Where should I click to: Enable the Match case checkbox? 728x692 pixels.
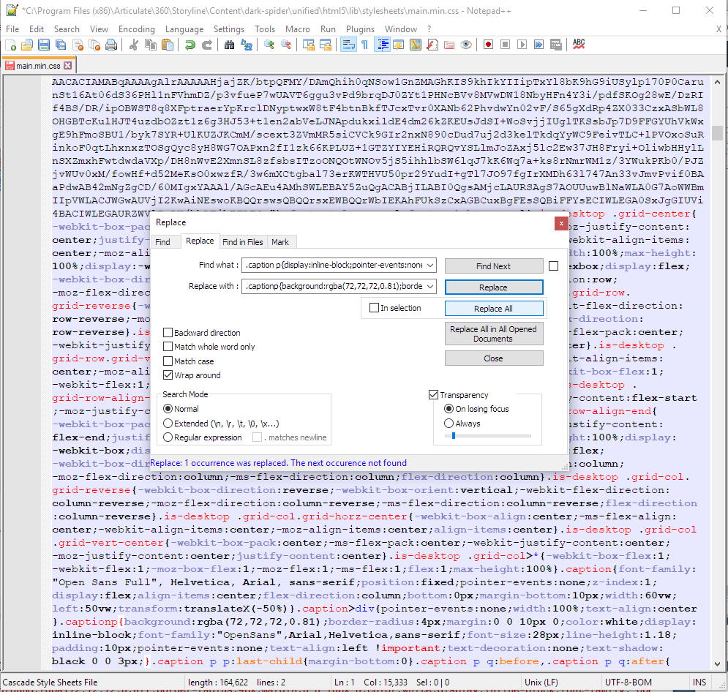[168, 361]
